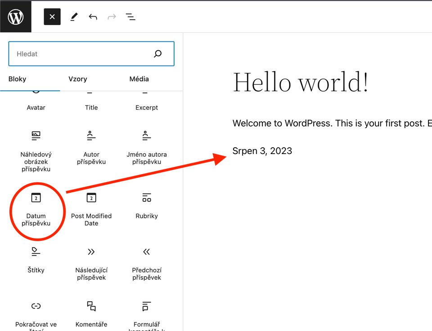Select the Welcome to WordPress paragraph

(332, 123)
